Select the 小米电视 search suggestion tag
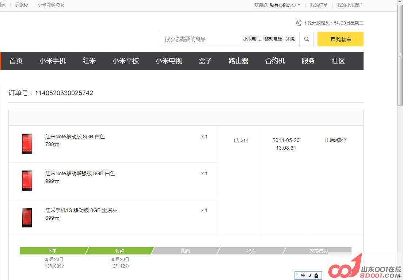 tap(252, 39)
